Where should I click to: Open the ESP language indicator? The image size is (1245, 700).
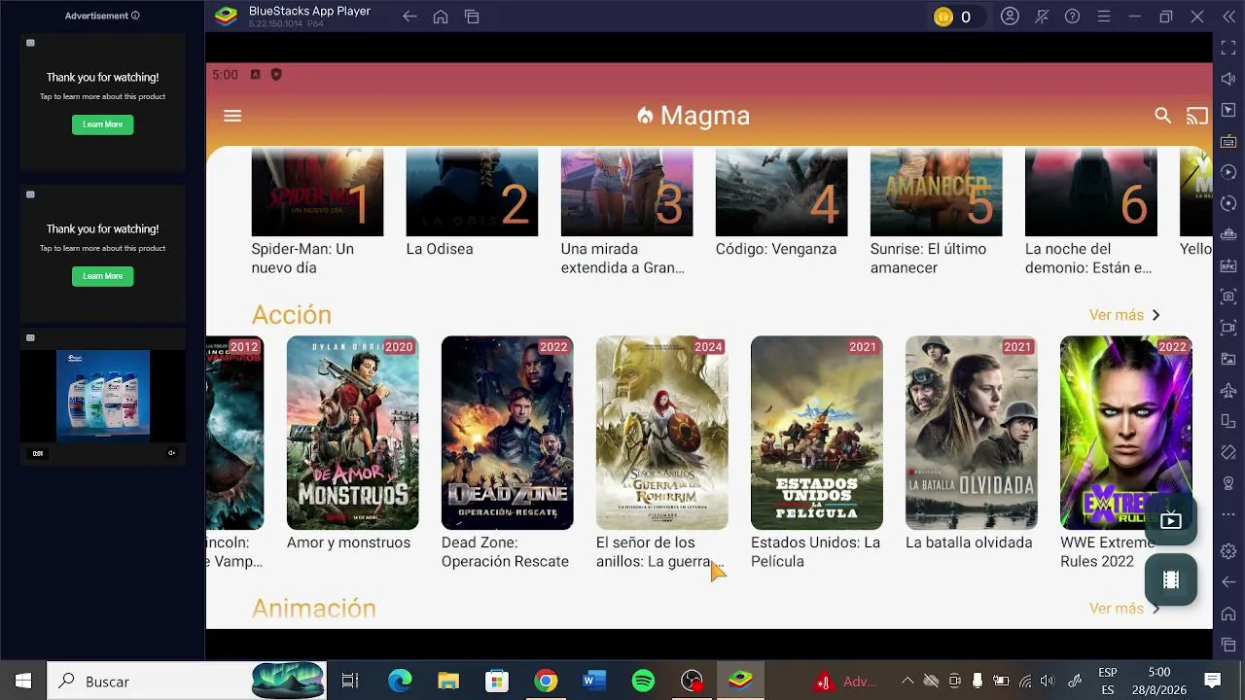[x=1107, y=681]
